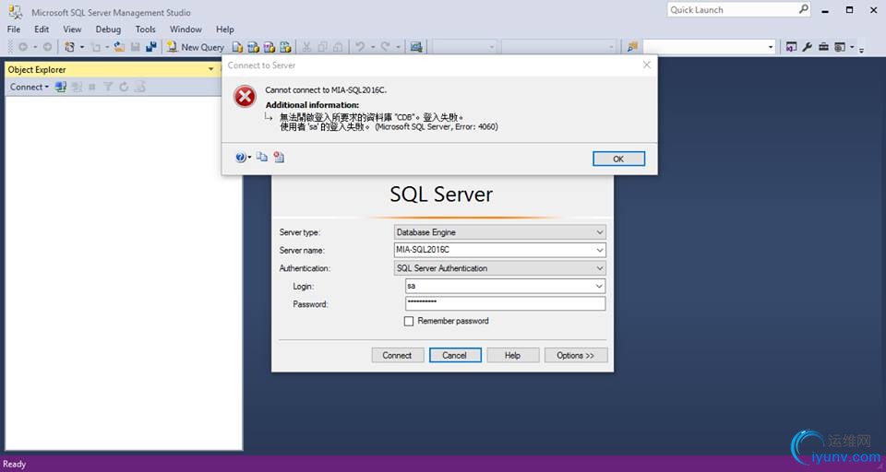Click the Stop icon in Object Explorer
This screenshot has height=472, width=886.
92,87
